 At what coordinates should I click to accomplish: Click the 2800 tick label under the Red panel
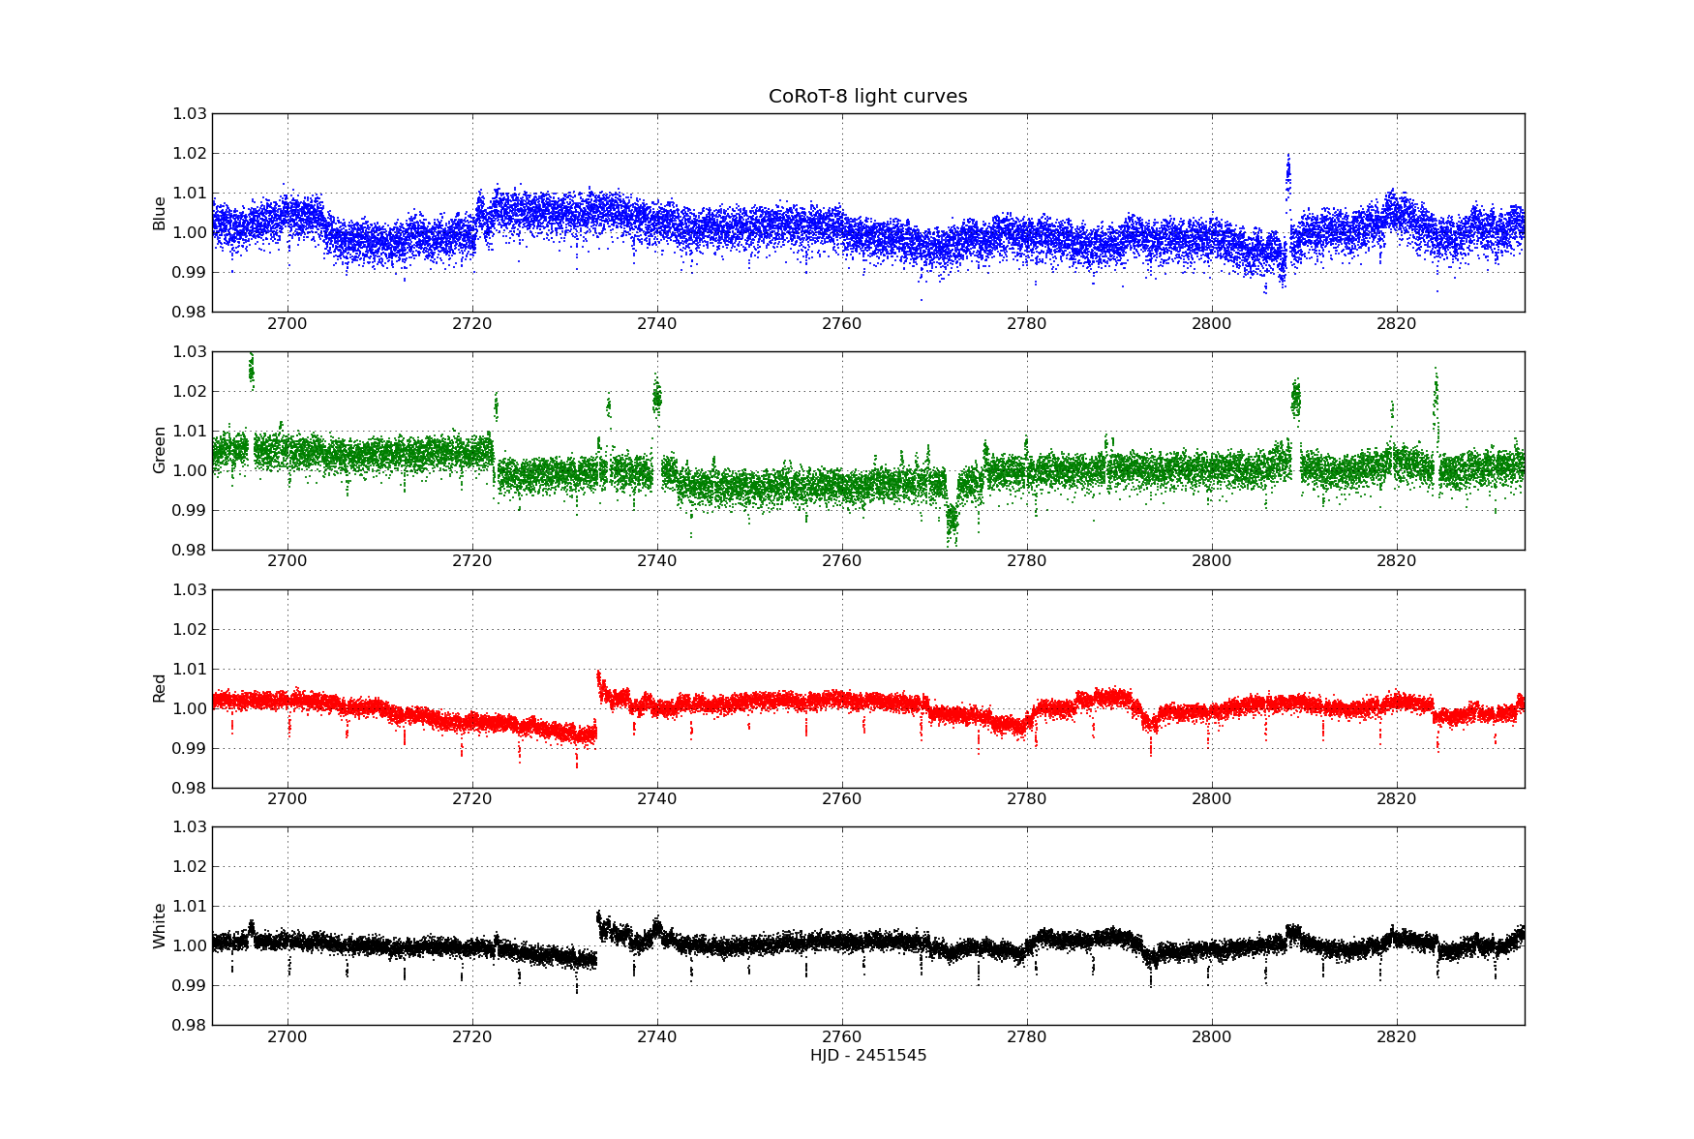coord(1211,799)
